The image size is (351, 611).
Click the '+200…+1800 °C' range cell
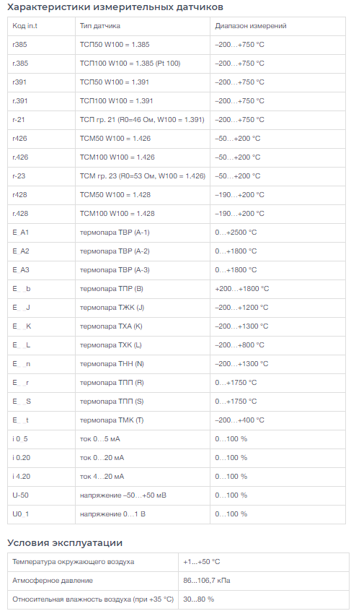pos(277,289)
